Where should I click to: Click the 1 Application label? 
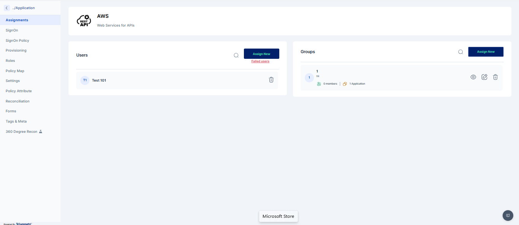pos(357,84)
